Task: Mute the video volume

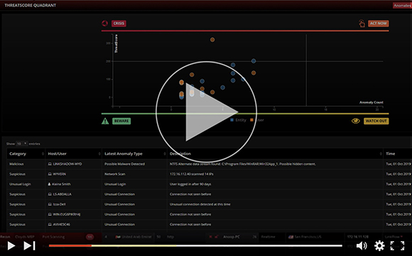Action: [362, 246]
